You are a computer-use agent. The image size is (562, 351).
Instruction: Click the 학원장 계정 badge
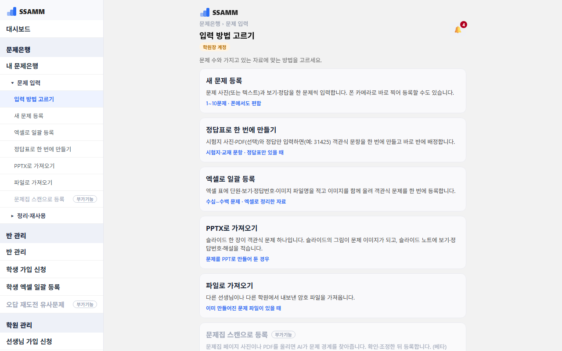214,47
